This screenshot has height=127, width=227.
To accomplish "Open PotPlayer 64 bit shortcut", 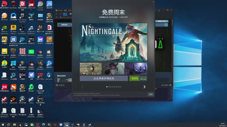I will 4,53.
